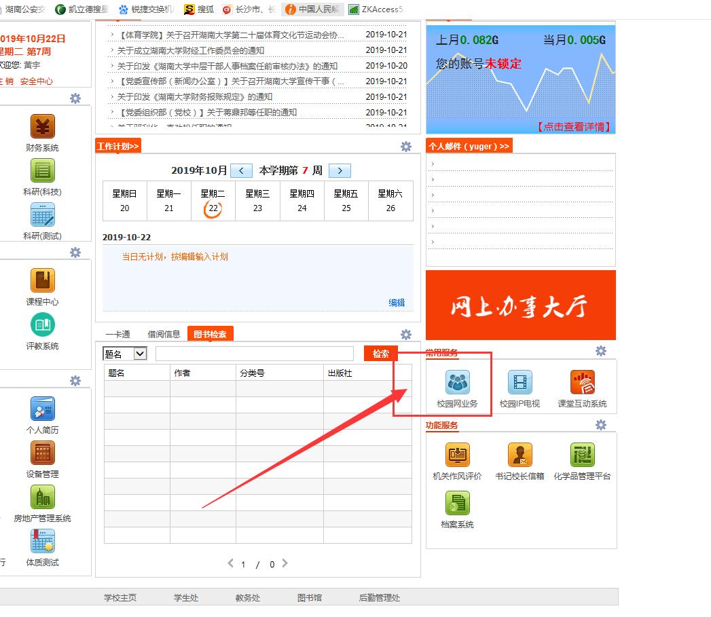Go to next week in work plan
This screenshot has height=617, width=711.
pyautogui.click(x=340, y=171)
